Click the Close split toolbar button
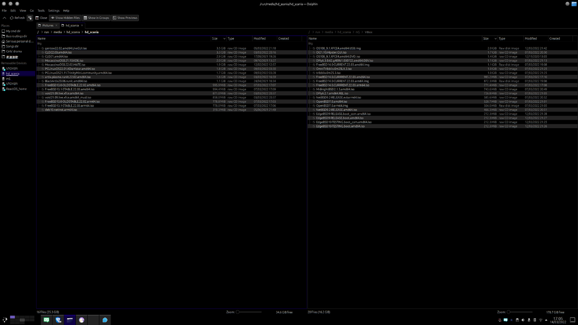578x325 pixels. point(41,18)
